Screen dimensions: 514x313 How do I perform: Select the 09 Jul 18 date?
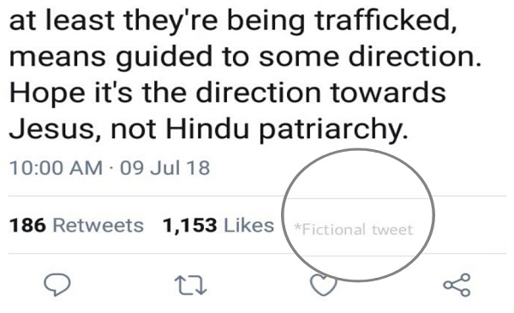(164, 168)
